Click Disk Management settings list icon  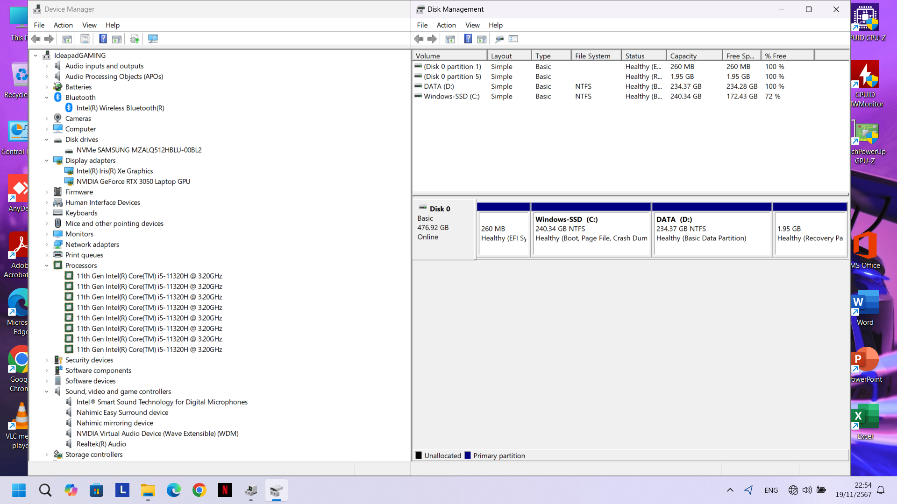click(x=513, y=39)
